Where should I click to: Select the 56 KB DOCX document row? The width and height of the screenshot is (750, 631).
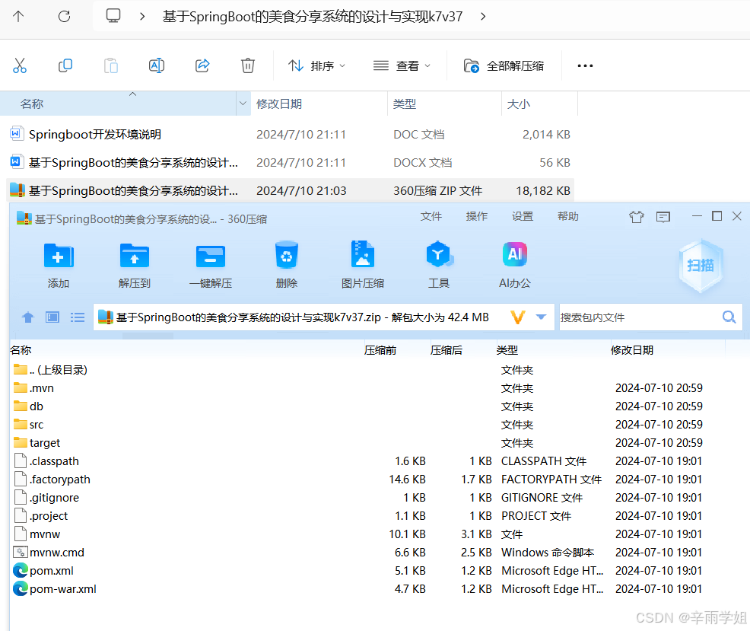coord(290,162)
